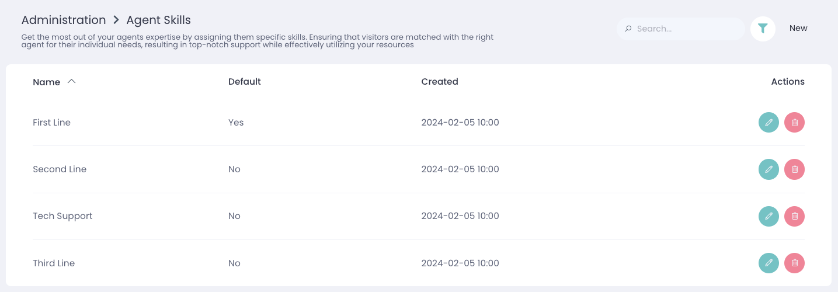838x292 pixels.
Task: Select the First Line row name
Action: pyautogui.click(x=51, y=123)
